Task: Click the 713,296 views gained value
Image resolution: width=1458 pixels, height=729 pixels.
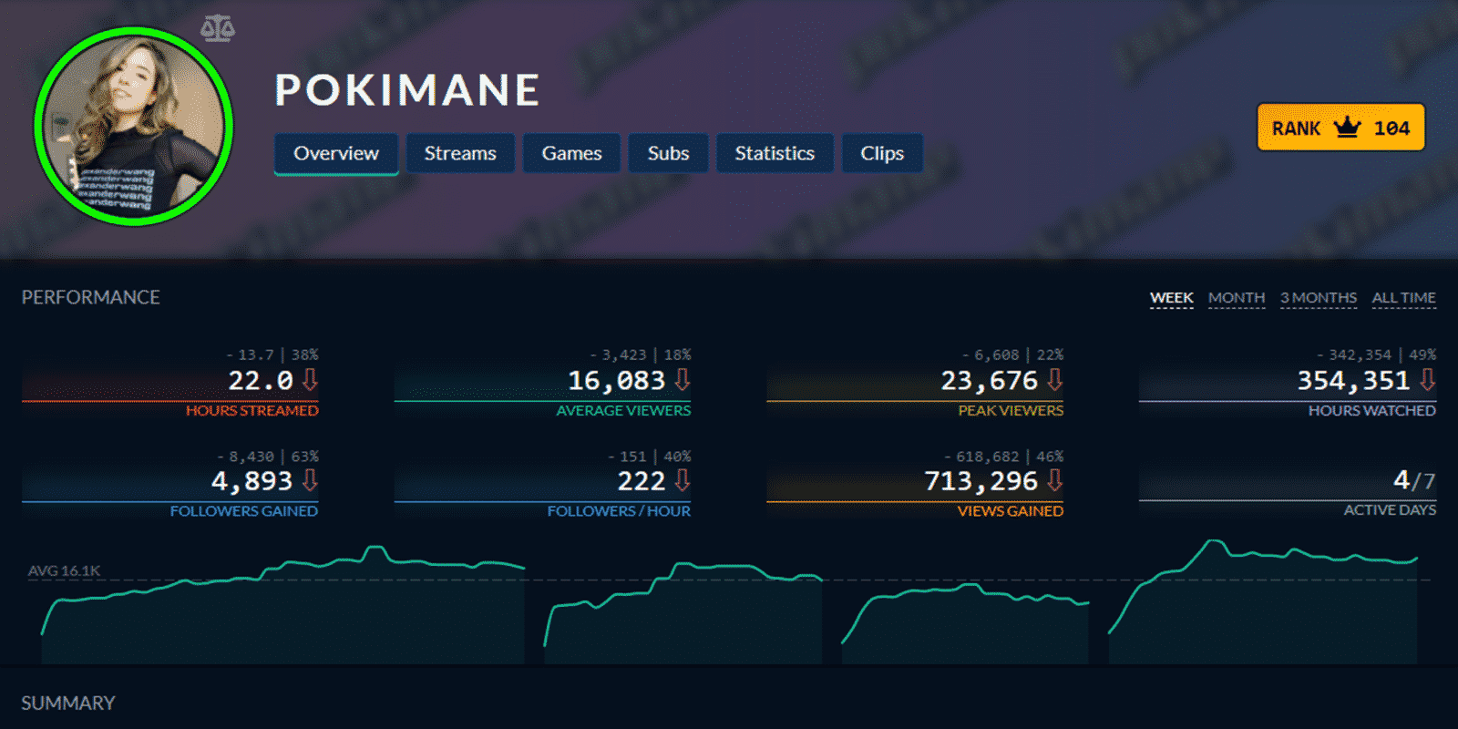Action: [x=981, y=480]
